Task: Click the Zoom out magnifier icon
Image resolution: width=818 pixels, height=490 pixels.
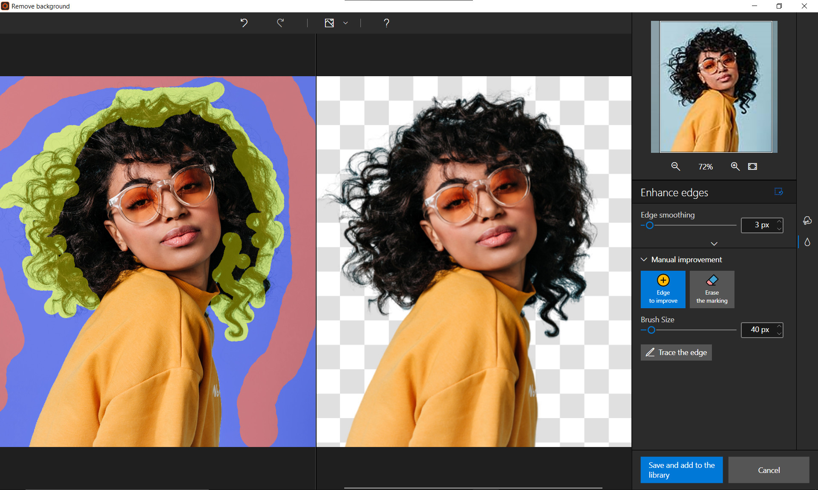Action: 676,166
